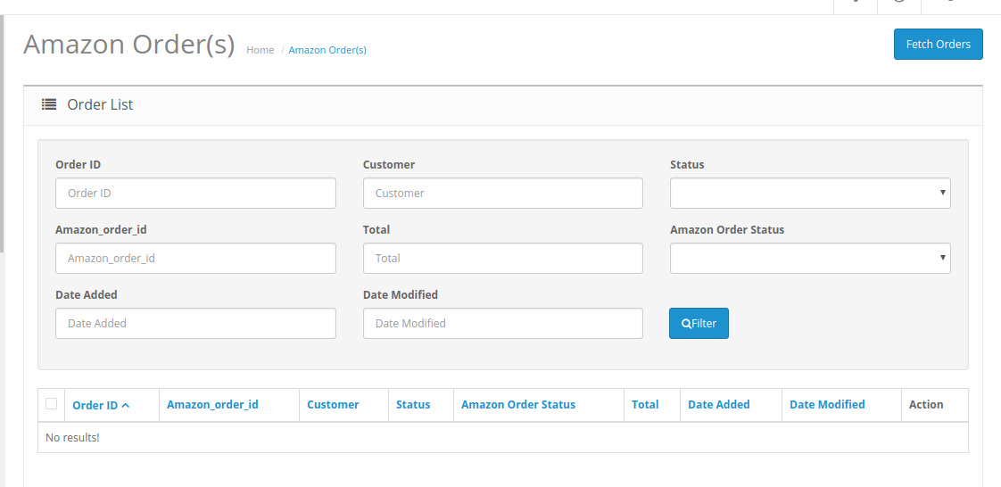Go to Home via breadcrumb
The width and height of the screenshot is (1001, 487).
click(x=260, y=50)
